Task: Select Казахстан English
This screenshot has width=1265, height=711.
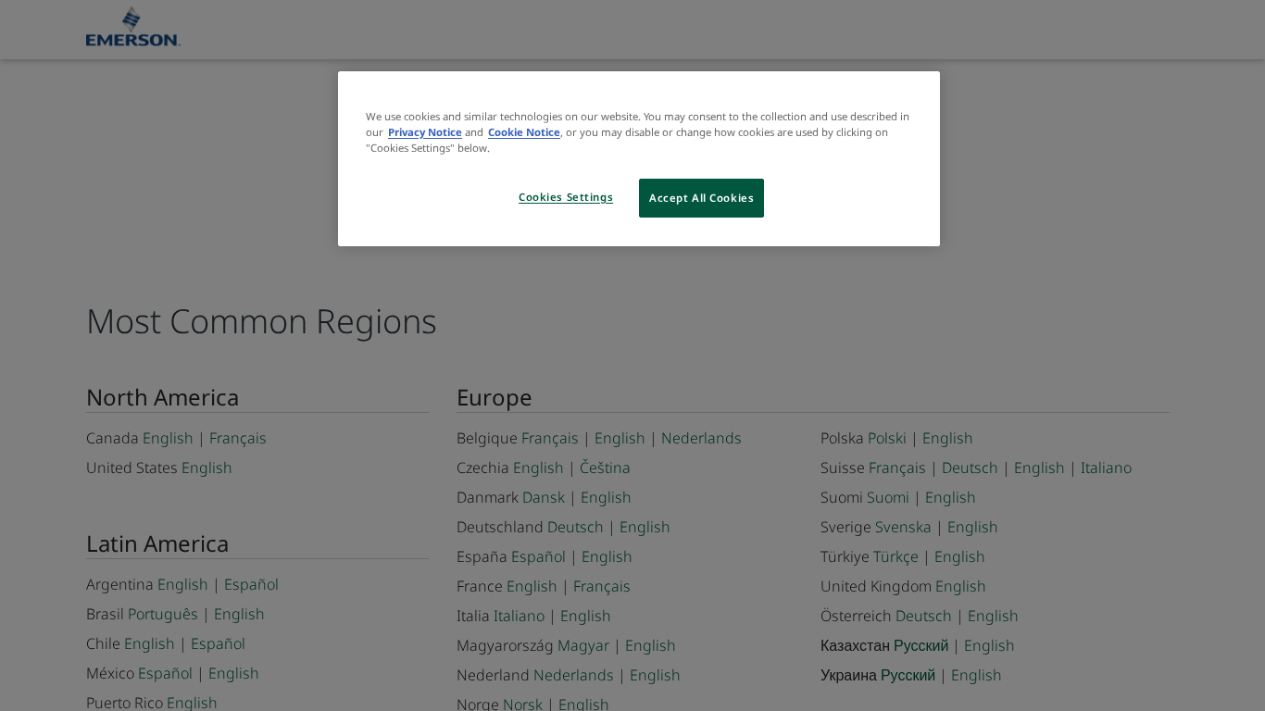Action: pos(989,645)
